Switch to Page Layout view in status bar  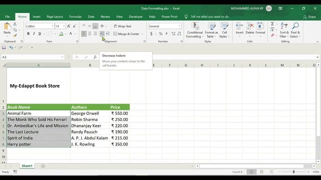(x=261, y=172)
